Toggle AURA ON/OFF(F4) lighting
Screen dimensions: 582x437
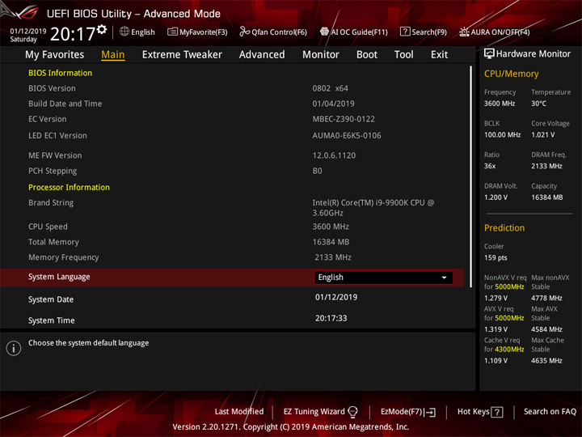(x=464, y=32)
